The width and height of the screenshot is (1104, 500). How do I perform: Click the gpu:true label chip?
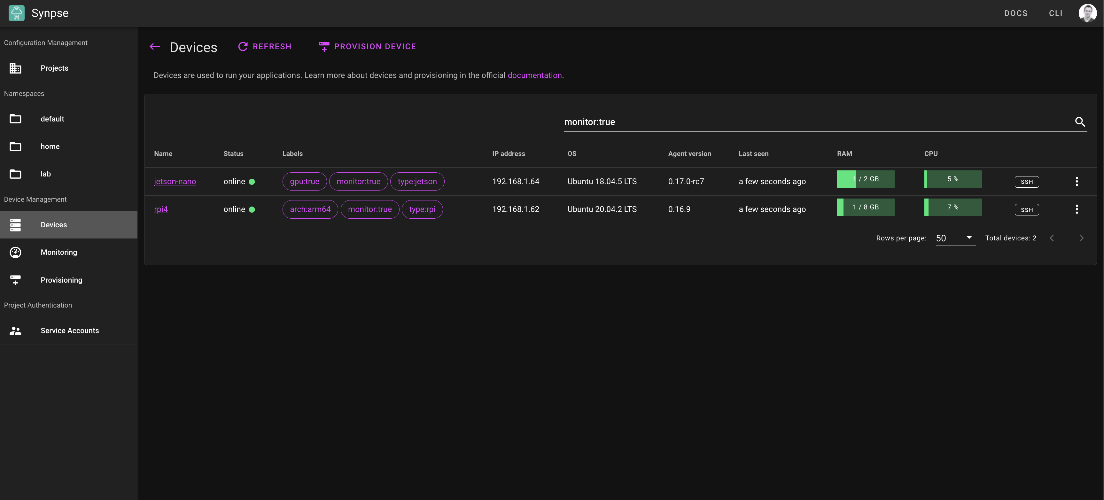point(304,181)
